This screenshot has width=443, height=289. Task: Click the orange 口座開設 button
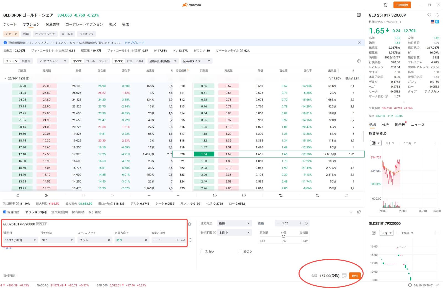coord(402,5)
